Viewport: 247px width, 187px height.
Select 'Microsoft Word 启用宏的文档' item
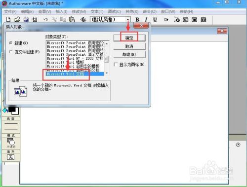75,70
